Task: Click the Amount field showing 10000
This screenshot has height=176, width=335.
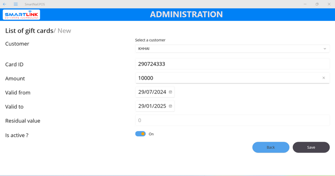Action: pyautogui.click(x=227, y=78)
